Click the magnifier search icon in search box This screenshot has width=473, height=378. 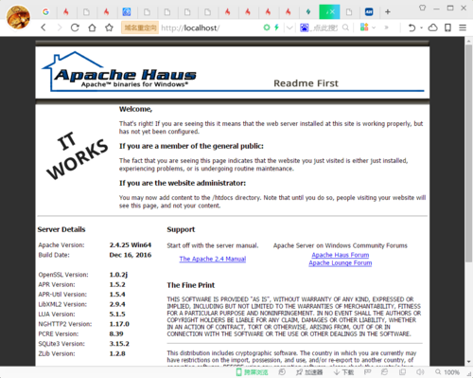tap(345, 27)
